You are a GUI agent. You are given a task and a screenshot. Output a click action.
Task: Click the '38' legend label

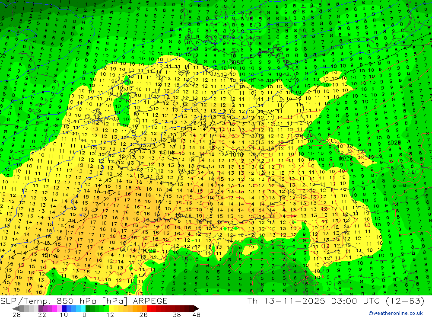point(177,315)
